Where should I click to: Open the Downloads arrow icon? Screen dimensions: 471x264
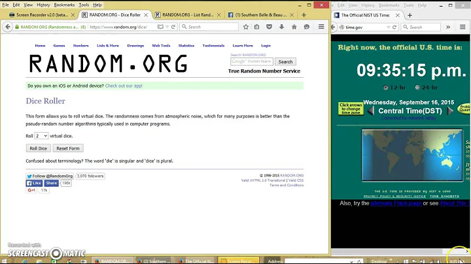(x=281, y=27)
